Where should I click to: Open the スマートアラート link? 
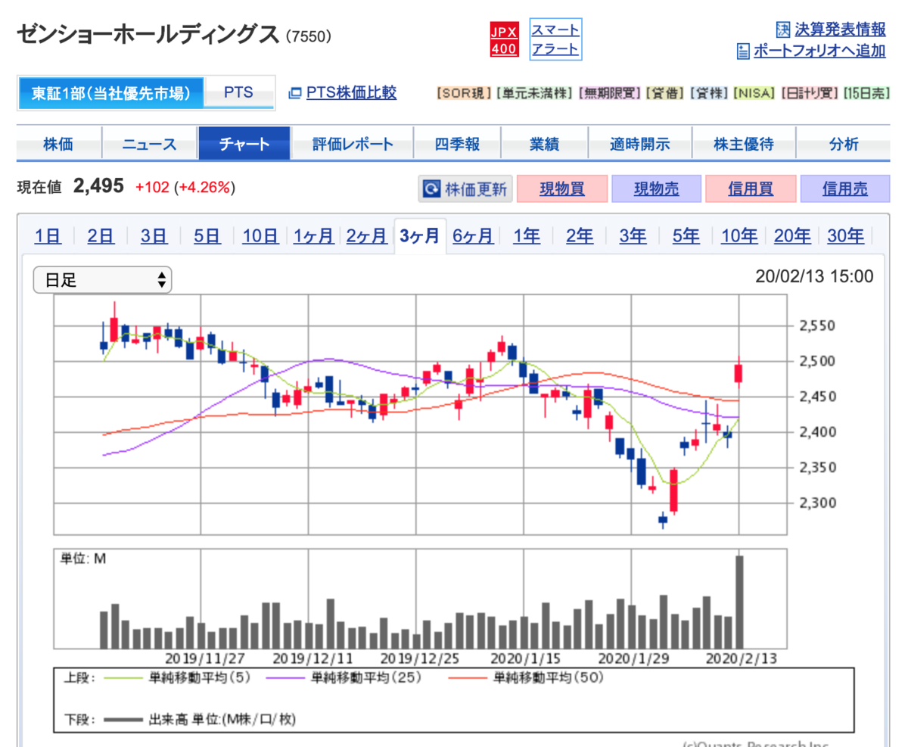555,39
